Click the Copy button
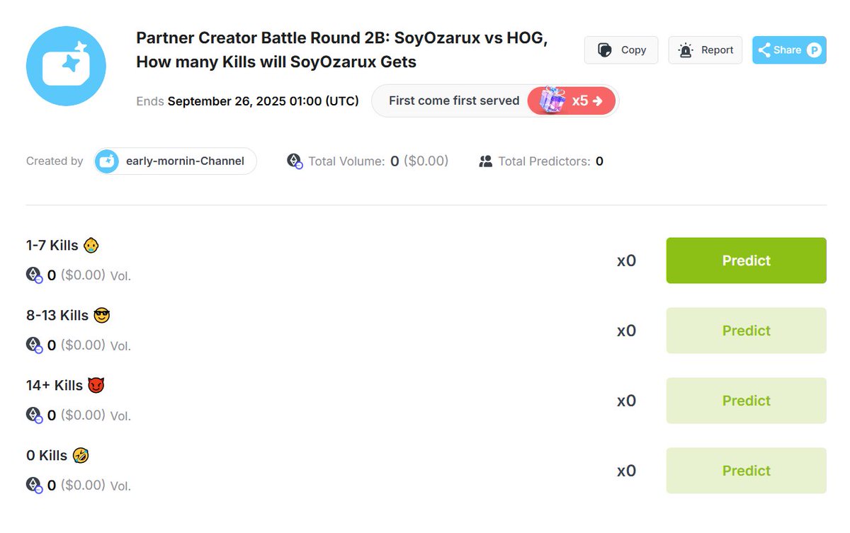 click(x=621, y=50)
